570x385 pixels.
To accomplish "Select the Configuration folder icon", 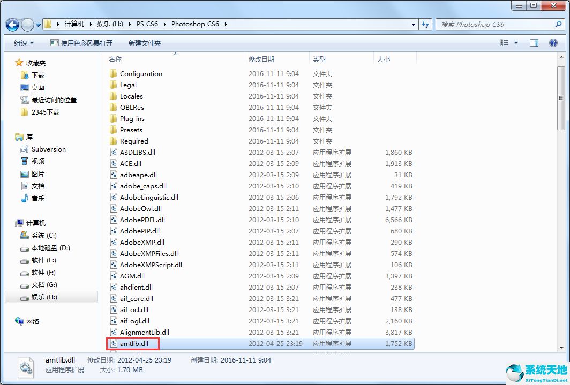I will pos(114,74).
